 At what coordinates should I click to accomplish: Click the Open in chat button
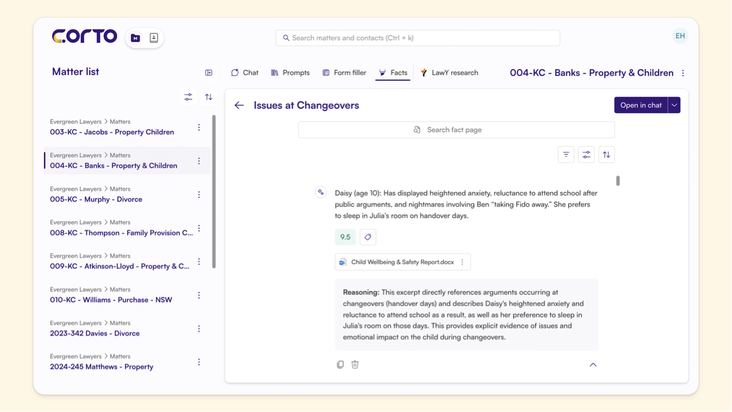[641, 105]
